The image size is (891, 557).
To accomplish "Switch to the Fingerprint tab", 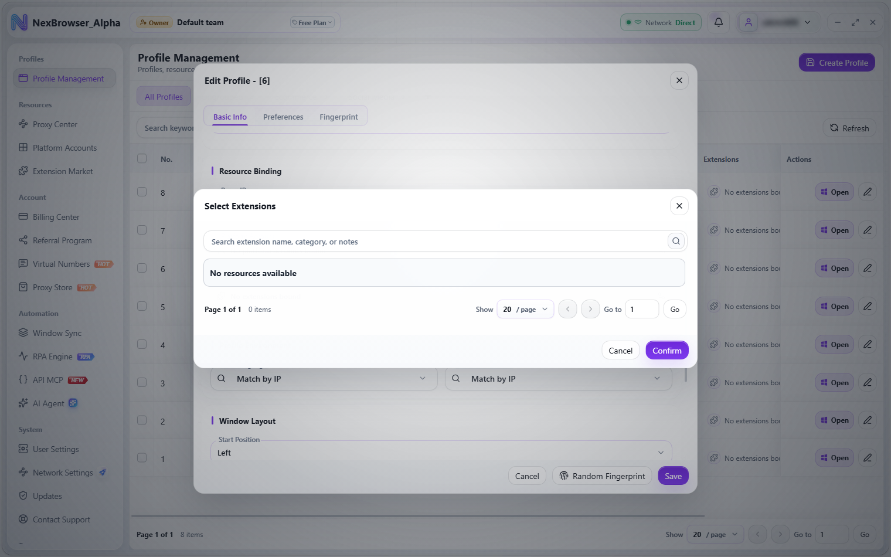I will click(339, 117).
